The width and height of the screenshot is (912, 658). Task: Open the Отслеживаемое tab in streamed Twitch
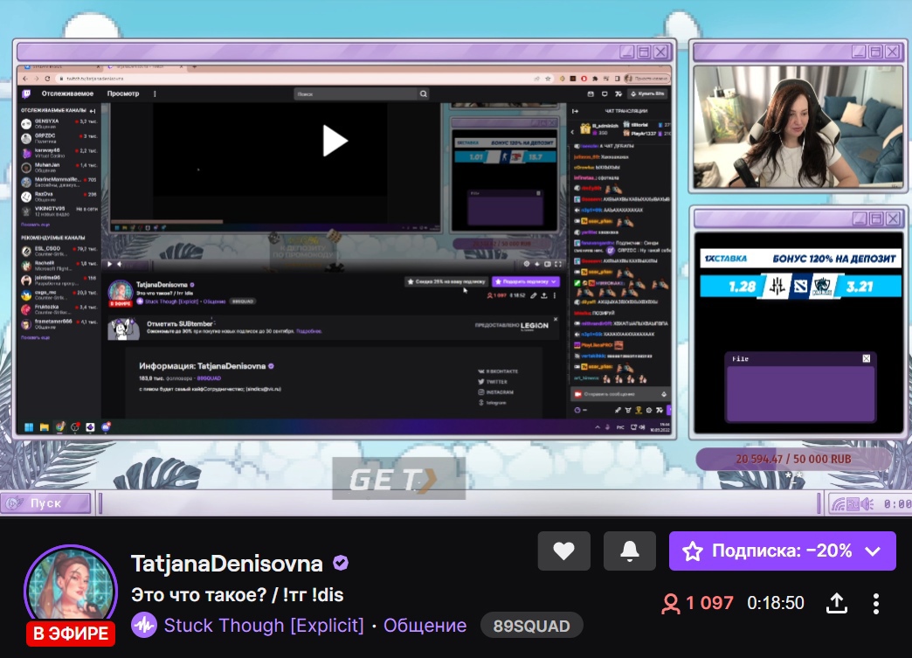tap(67, 94)
